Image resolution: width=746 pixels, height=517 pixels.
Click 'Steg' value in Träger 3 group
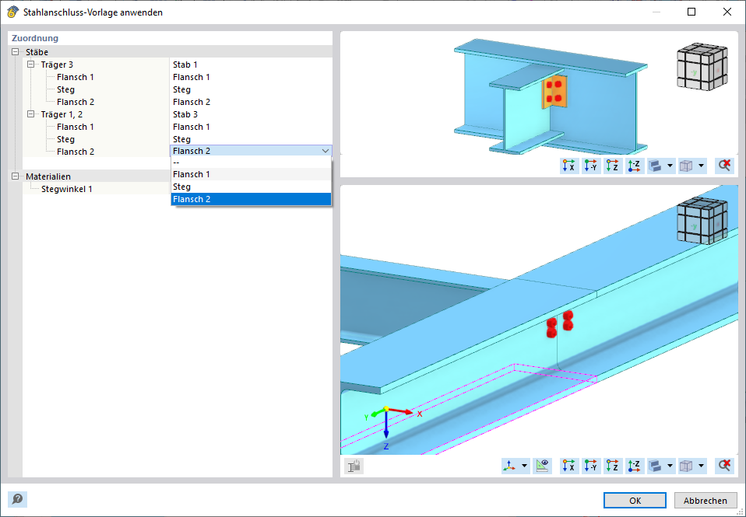tap(251, 89)
